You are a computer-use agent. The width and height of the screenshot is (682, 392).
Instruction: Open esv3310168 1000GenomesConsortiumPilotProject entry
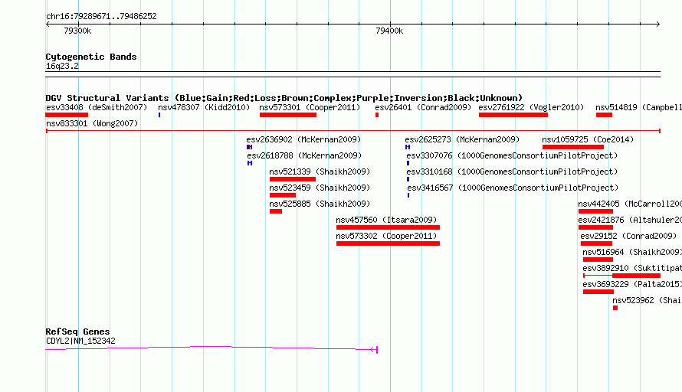tap(512, 171)
